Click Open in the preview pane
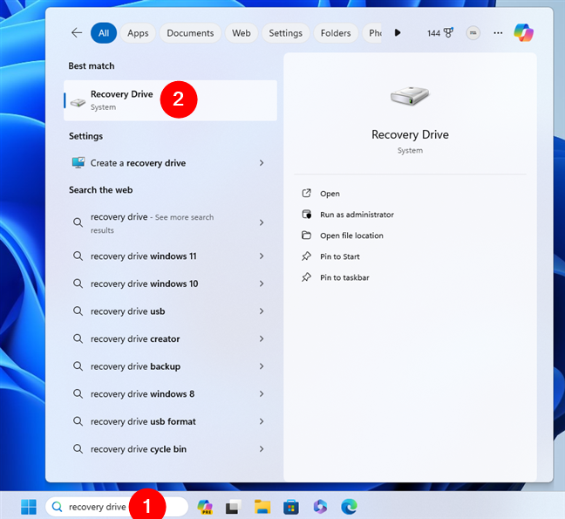Screen dimensions: 565x519 coord(330,194)
